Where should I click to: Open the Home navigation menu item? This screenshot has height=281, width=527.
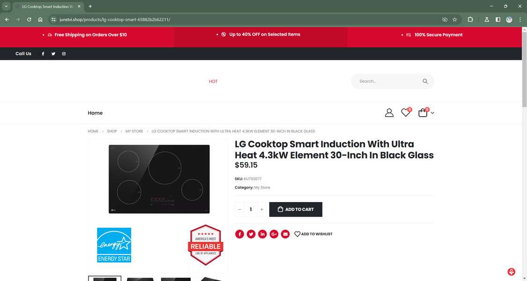[95, 113]
